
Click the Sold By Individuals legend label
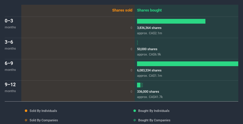click(x=43, y=111)
